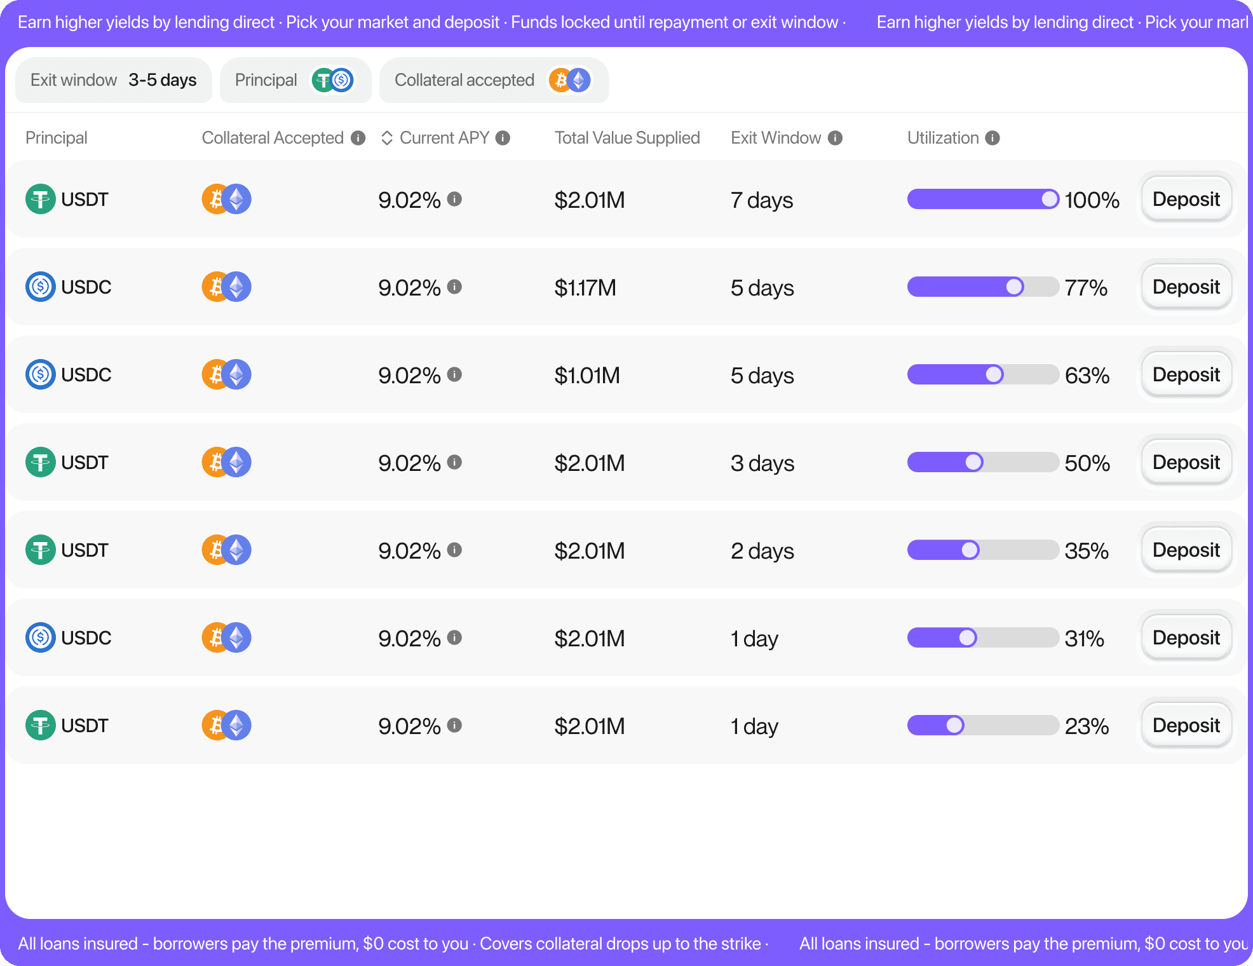Click the 23% utilization bar
1253x966 pixels.
[x=983, y=725]
